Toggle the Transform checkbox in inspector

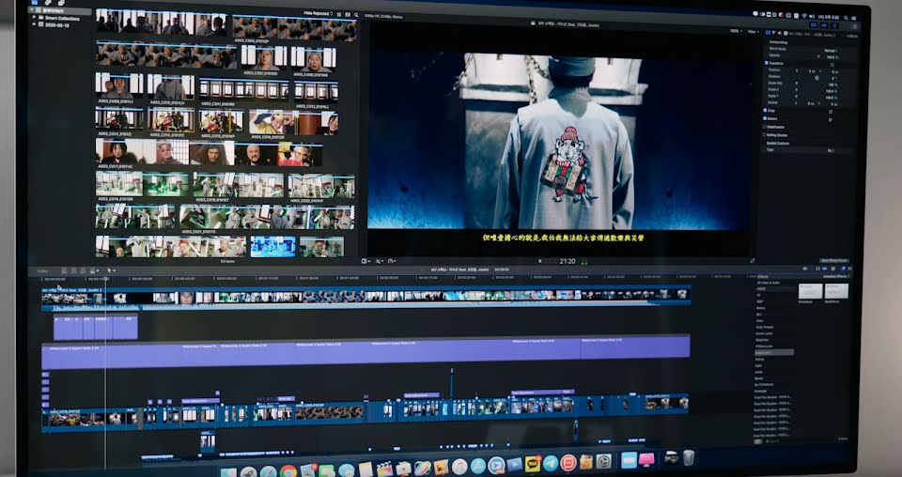(x=767, y=63)
